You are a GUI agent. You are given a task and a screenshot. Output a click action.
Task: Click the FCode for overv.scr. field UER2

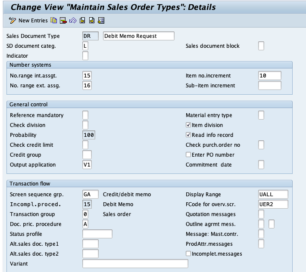pos(273,204)
